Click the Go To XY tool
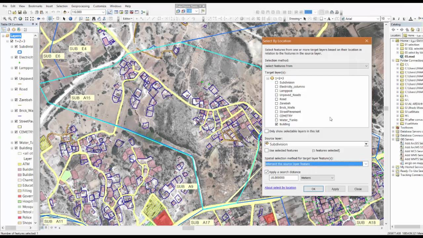Viewport: 423px width, 238px height. click(104, 19)
